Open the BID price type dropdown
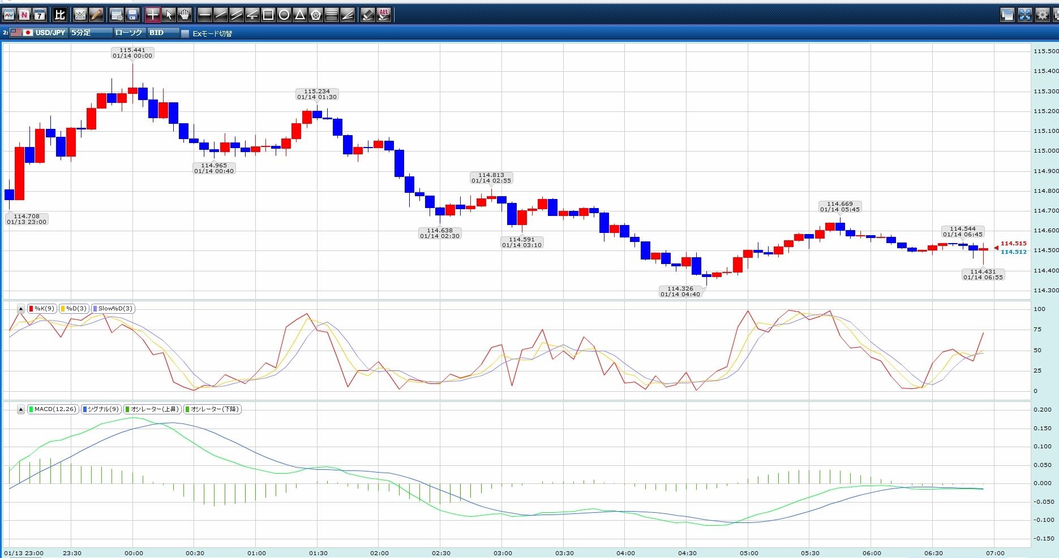This screenshot has width=1059, height=558. pos(164,33)
